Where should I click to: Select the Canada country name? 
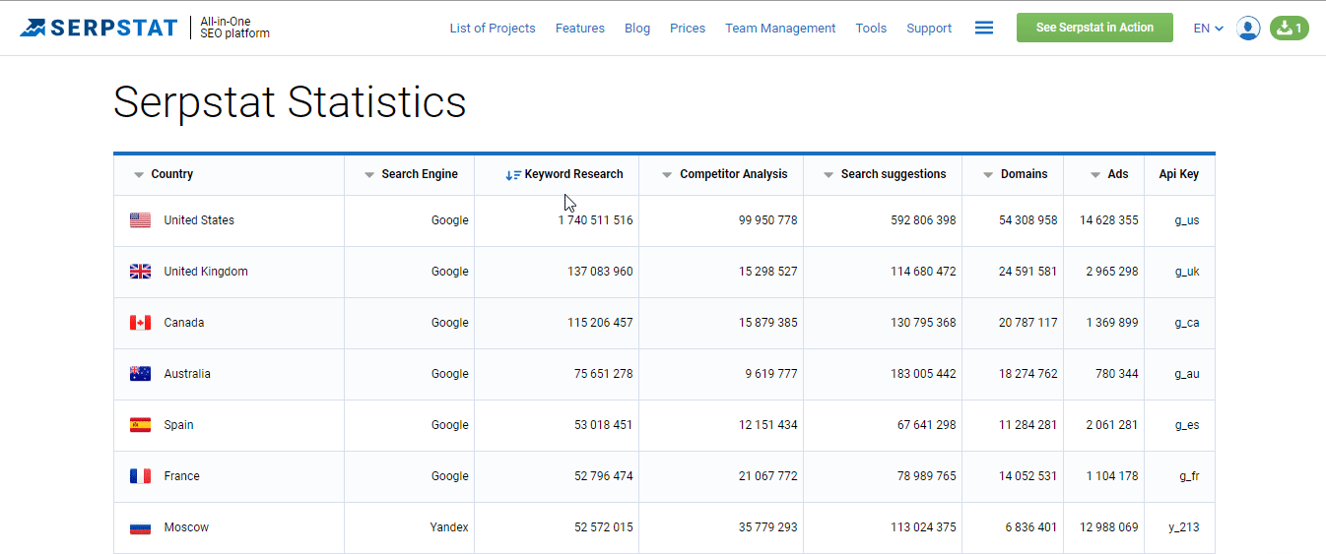coord(184,323)
